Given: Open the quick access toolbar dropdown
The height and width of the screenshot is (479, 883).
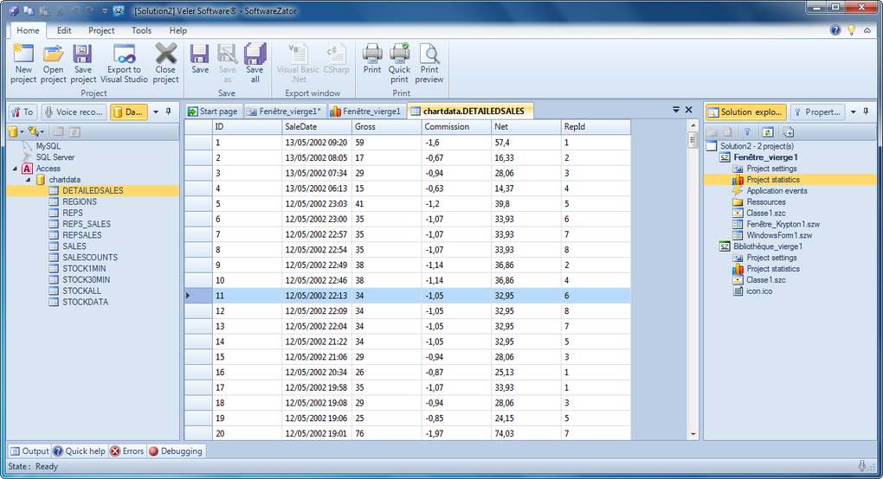Looking at the screenshot, I should tap(105, 10).
